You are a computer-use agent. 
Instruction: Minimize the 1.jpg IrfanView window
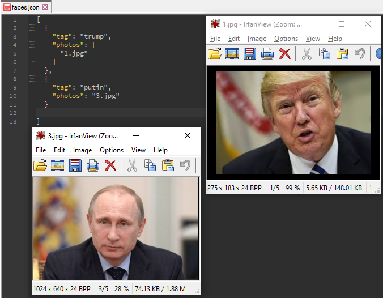(x=316, y=24)
